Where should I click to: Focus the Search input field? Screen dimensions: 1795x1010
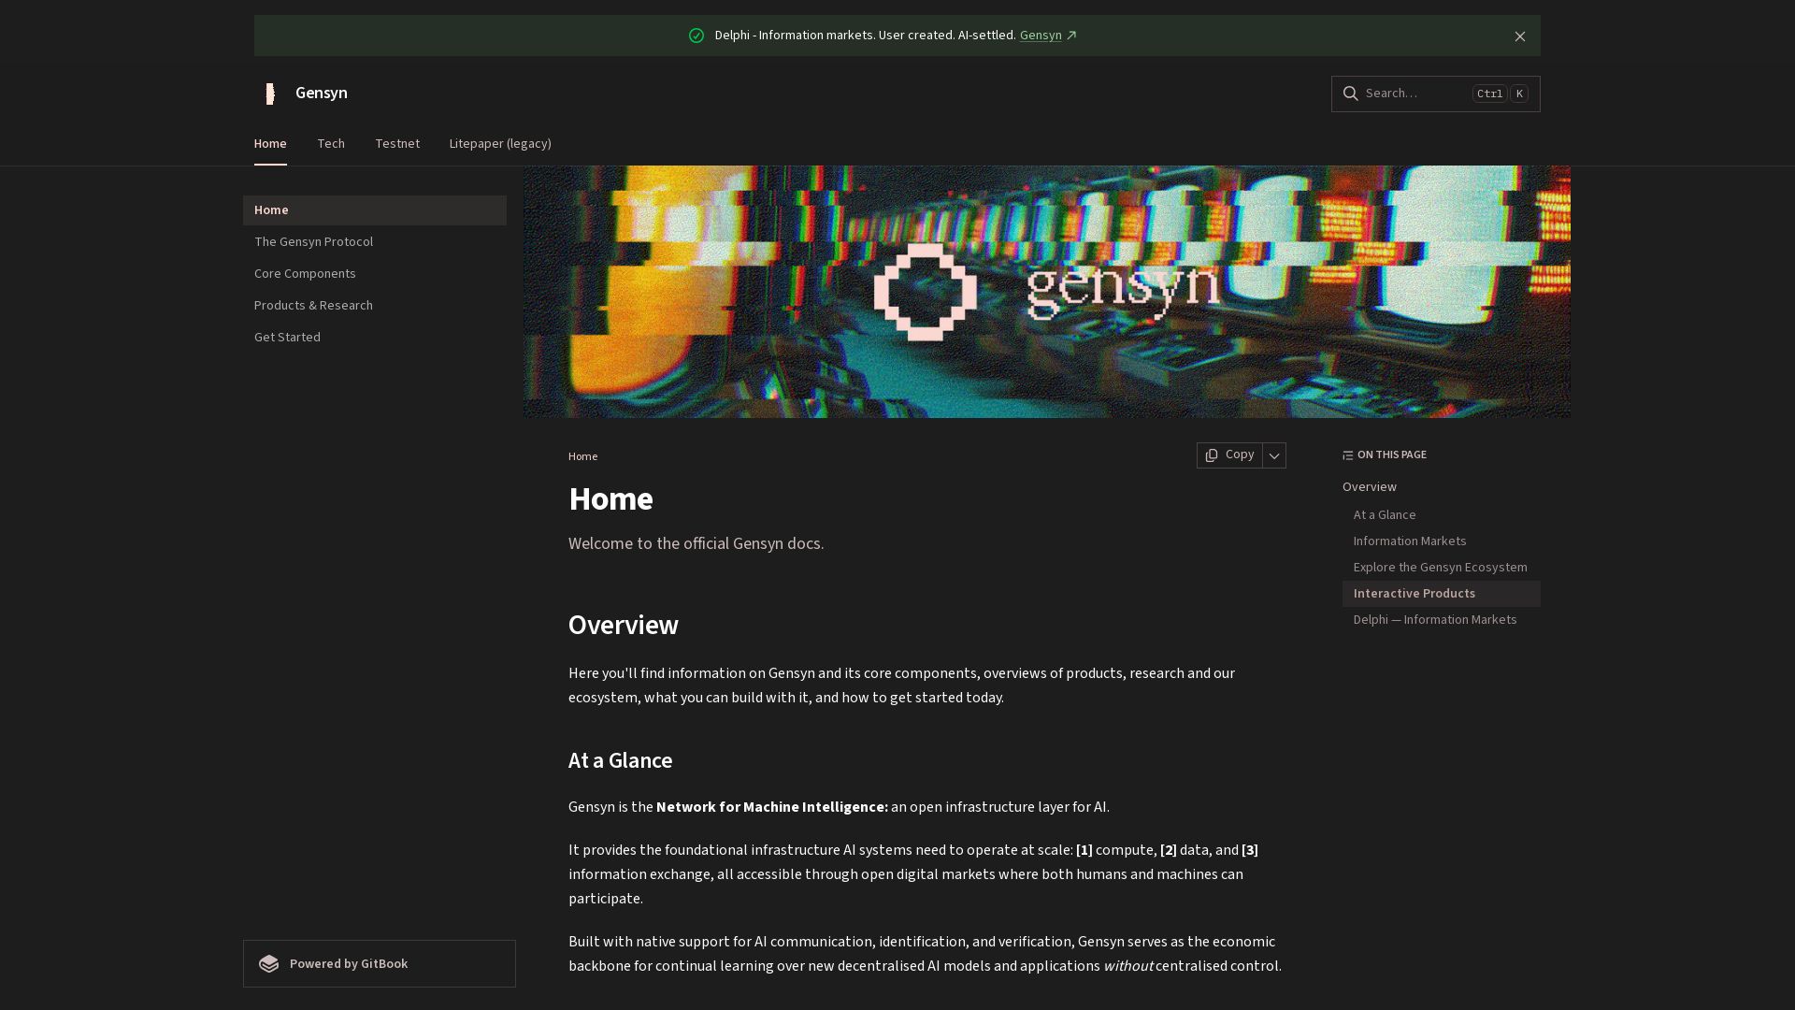tap(1436, 94)
